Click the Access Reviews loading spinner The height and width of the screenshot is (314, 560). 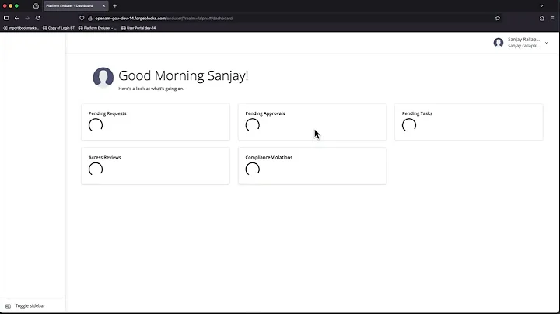tap(96, 169)
